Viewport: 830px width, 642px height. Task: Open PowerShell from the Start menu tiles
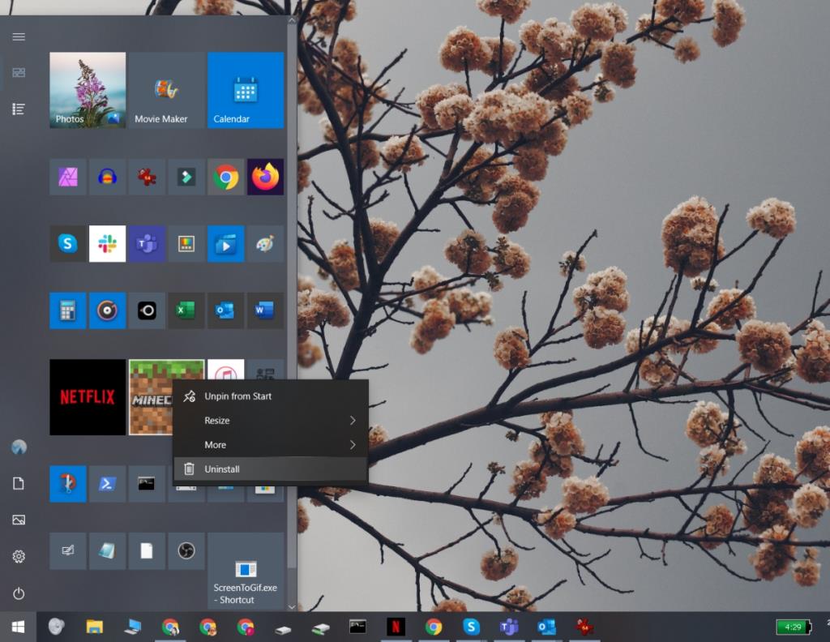click(x=108, y=484)
